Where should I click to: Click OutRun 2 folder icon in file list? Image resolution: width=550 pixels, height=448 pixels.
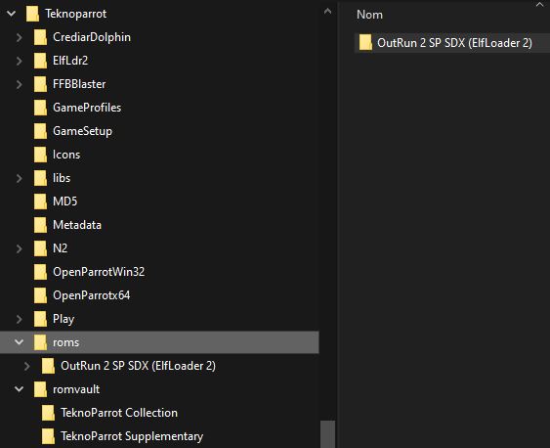tap(365, 43)
